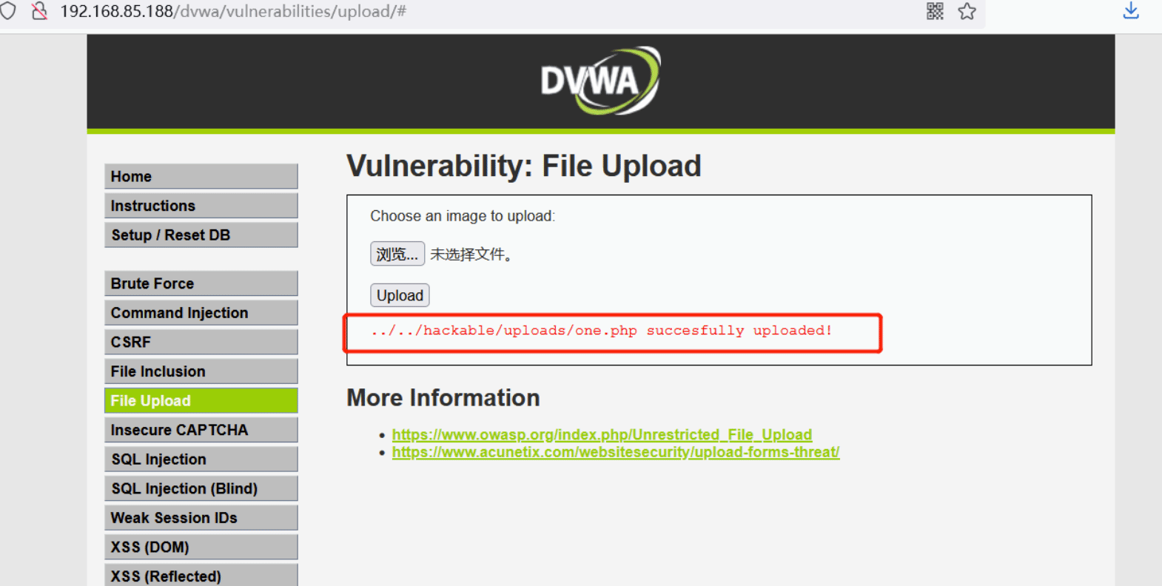This screenshot has width=1162, height=586.
Task: Open the Instructions page
Action: pyautogui.click(x=201, y=206)
